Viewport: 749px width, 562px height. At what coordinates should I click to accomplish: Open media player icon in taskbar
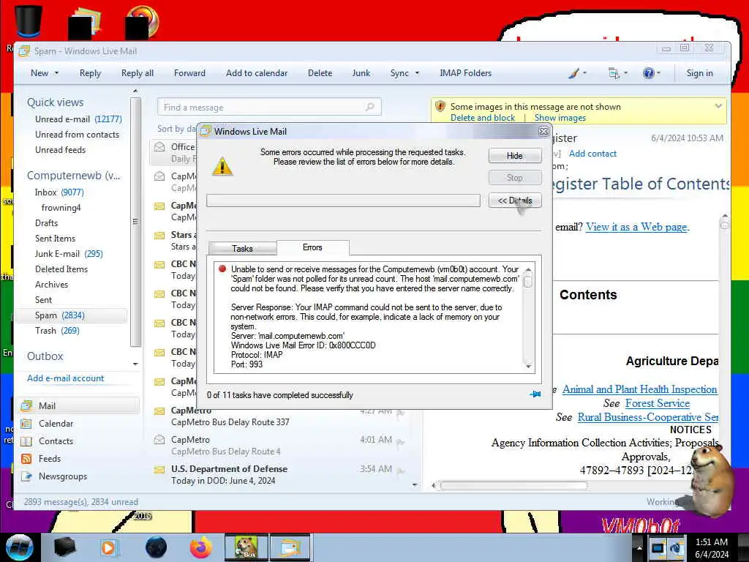coord(108,547)
